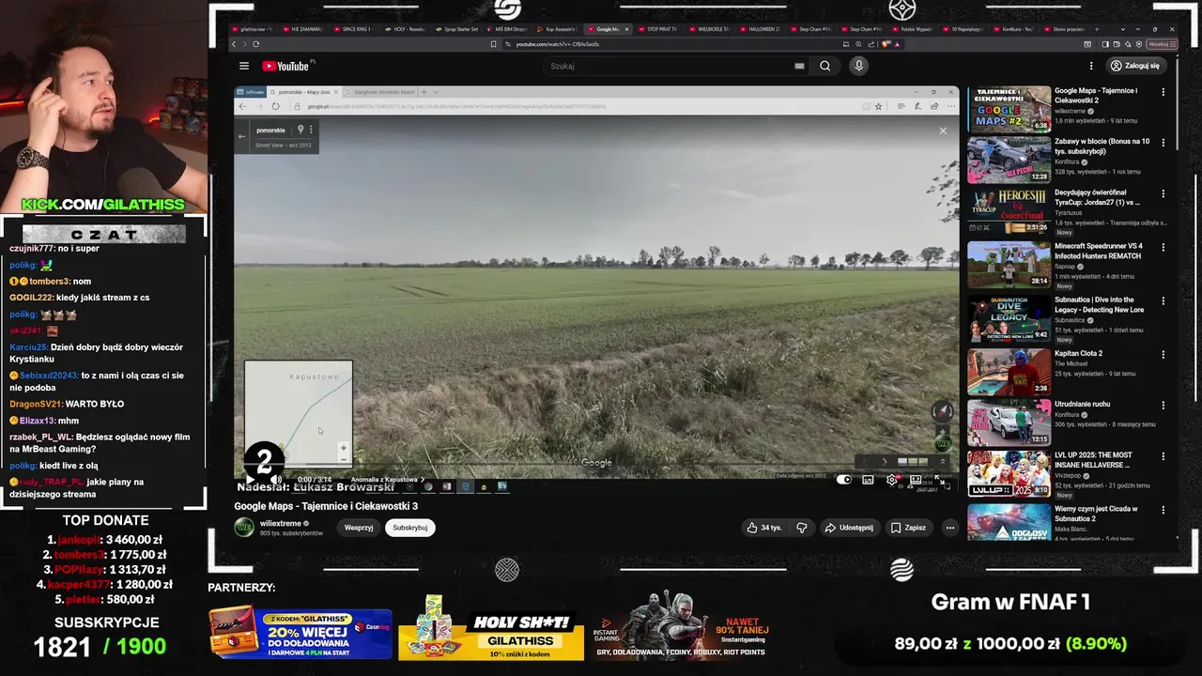The height and width of the screenshot is (676, 1202).
Task: Bookmark page via address bar bookmark icon
Action: (x=493, y=44)
